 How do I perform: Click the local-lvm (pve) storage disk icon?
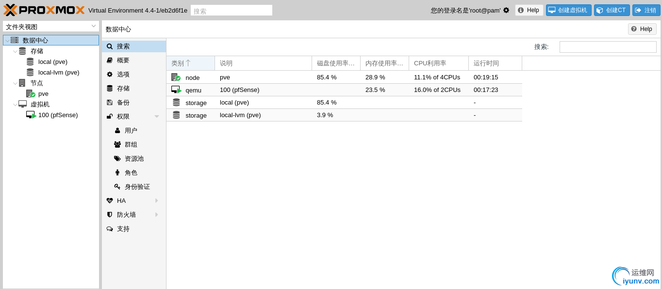coord(30,72)
